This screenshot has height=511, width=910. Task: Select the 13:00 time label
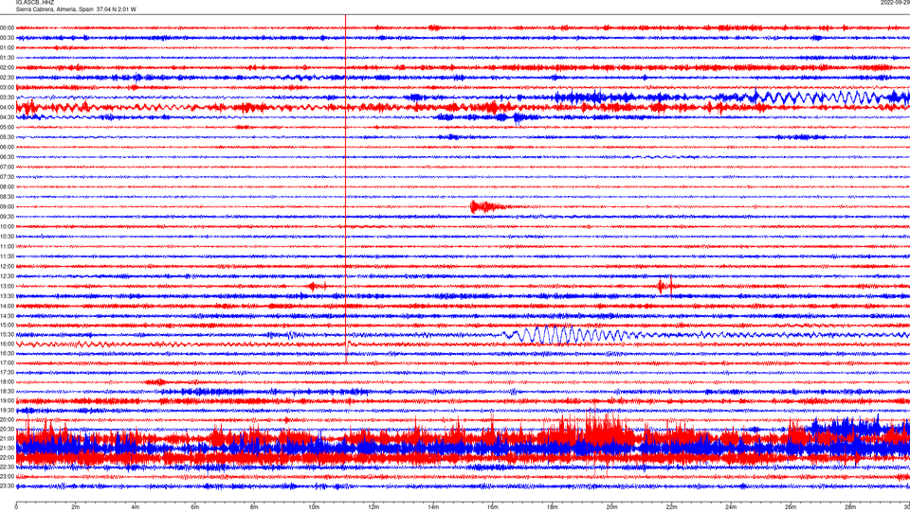[x=7, y=286]
